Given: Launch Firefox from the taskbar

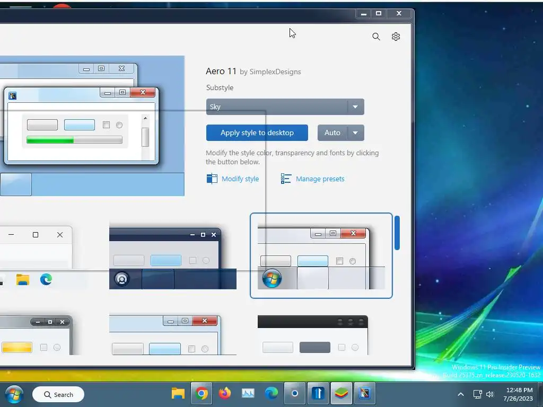Looking at the screenshot, I should [225, 394].
